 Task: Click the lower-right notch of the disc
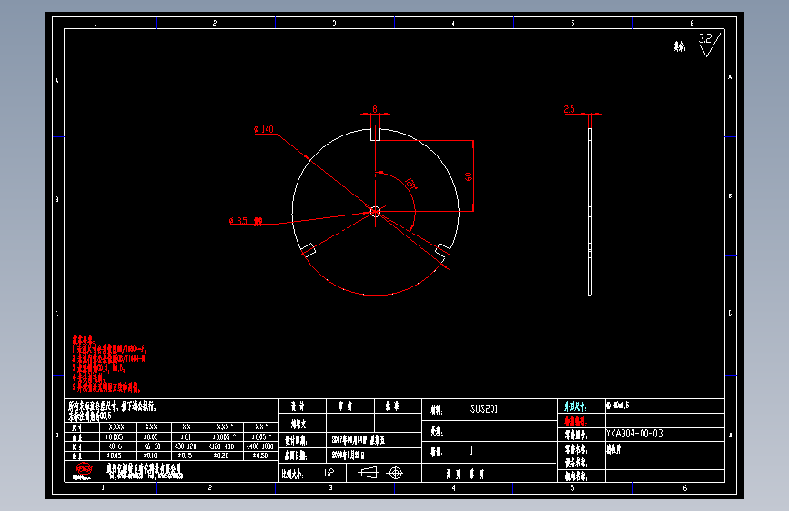point(443,250)
